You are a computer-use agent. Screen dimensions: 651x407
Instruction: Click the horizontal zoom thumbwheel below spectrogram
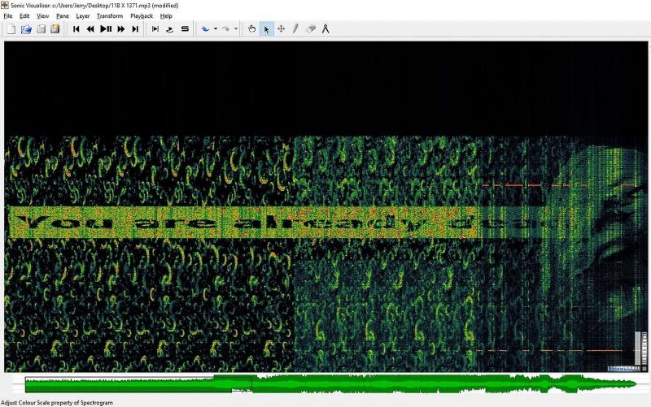coord(623,369)
